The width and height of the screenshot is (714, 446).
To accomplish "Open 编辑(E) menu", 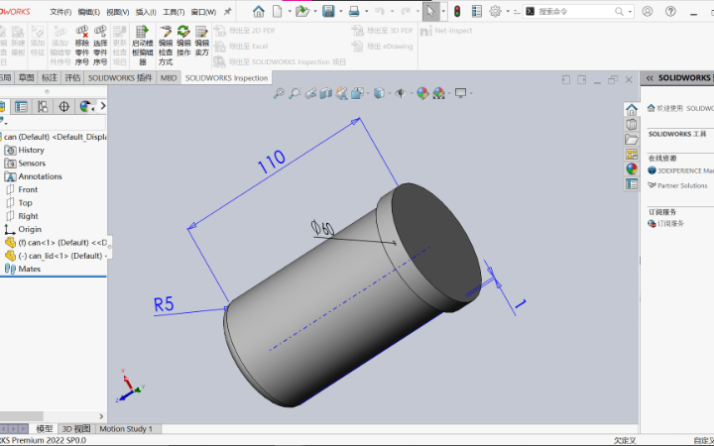I will [89, 12].
